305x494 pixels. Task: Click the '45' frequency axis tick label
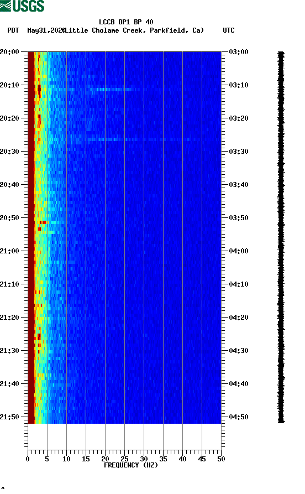pos(202,459)
